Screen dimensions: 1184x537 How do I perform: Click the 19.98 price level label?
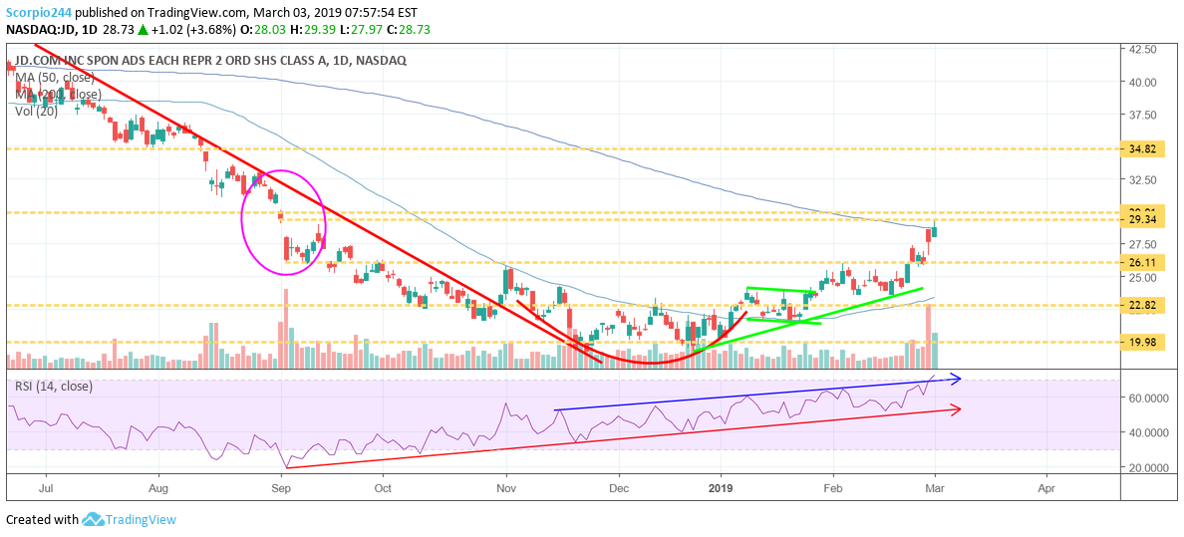pos(1140,342)
